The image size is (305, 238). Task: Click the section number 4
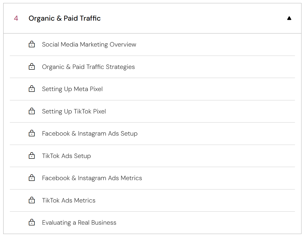(x=16, y=18)
